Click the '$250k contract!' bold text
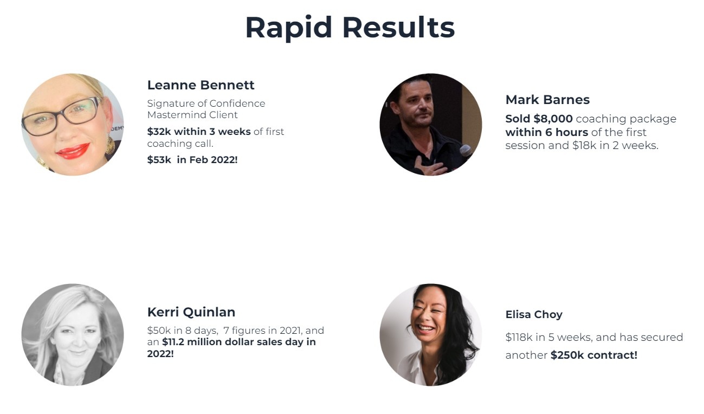The width and height of the screenshot is (704, 414). tap(594, 355)
